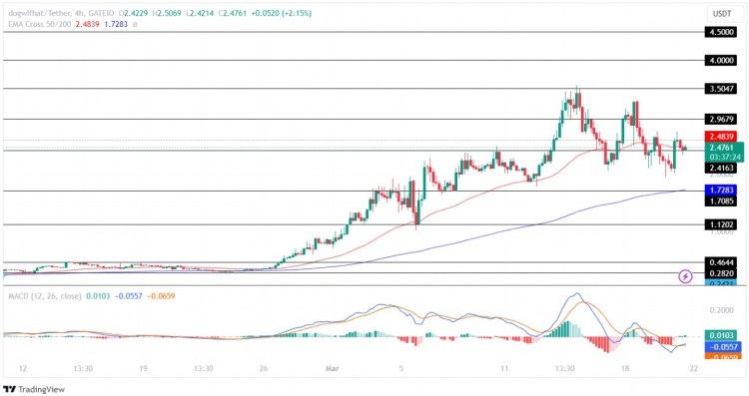Click the low value L2.4214

coord(200,13)
